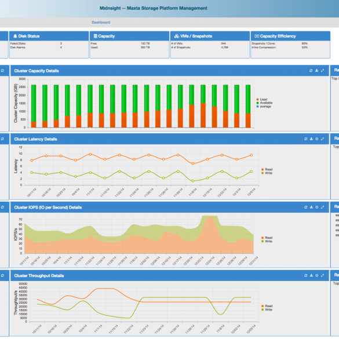The height and width of the screenshot is (339, 339).
Task: Toggle Write series in Latency chart legend
Action: (267, 173)
